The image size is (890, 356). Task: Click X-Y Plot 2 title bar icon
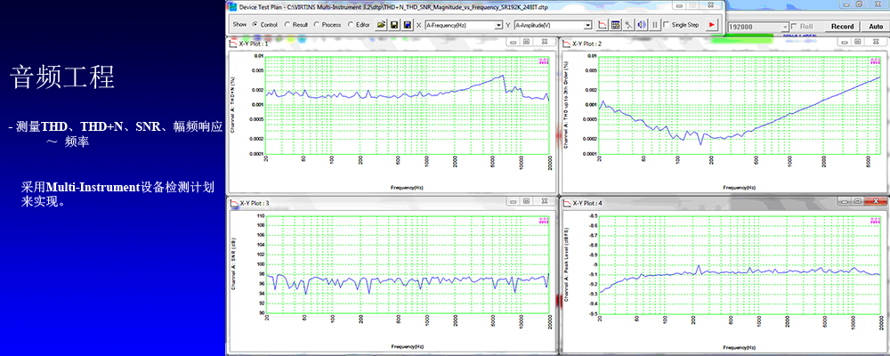566,43
